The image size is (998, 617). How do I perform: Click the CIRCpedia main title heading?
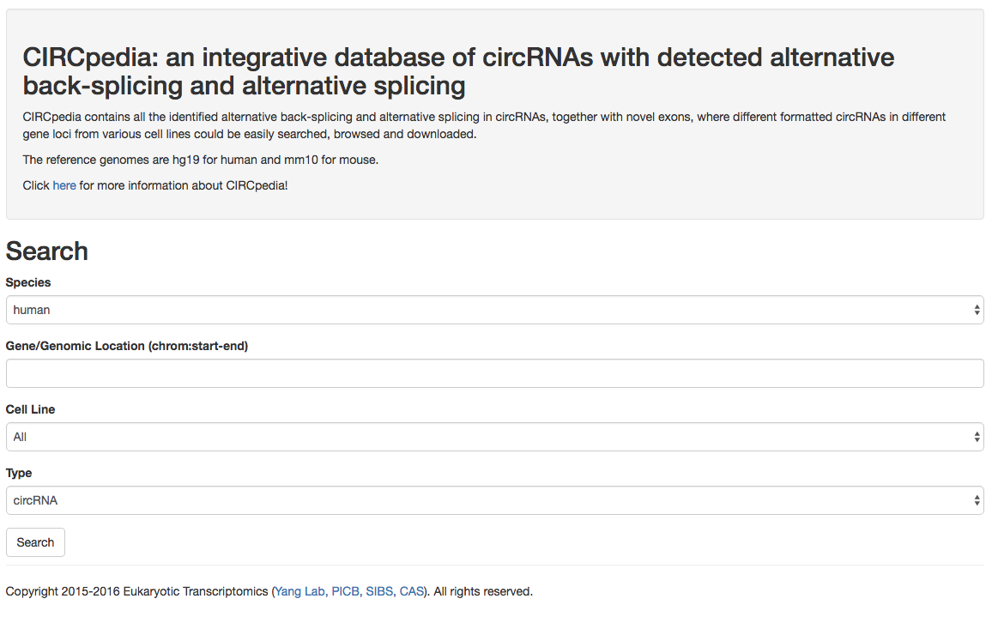458,71
